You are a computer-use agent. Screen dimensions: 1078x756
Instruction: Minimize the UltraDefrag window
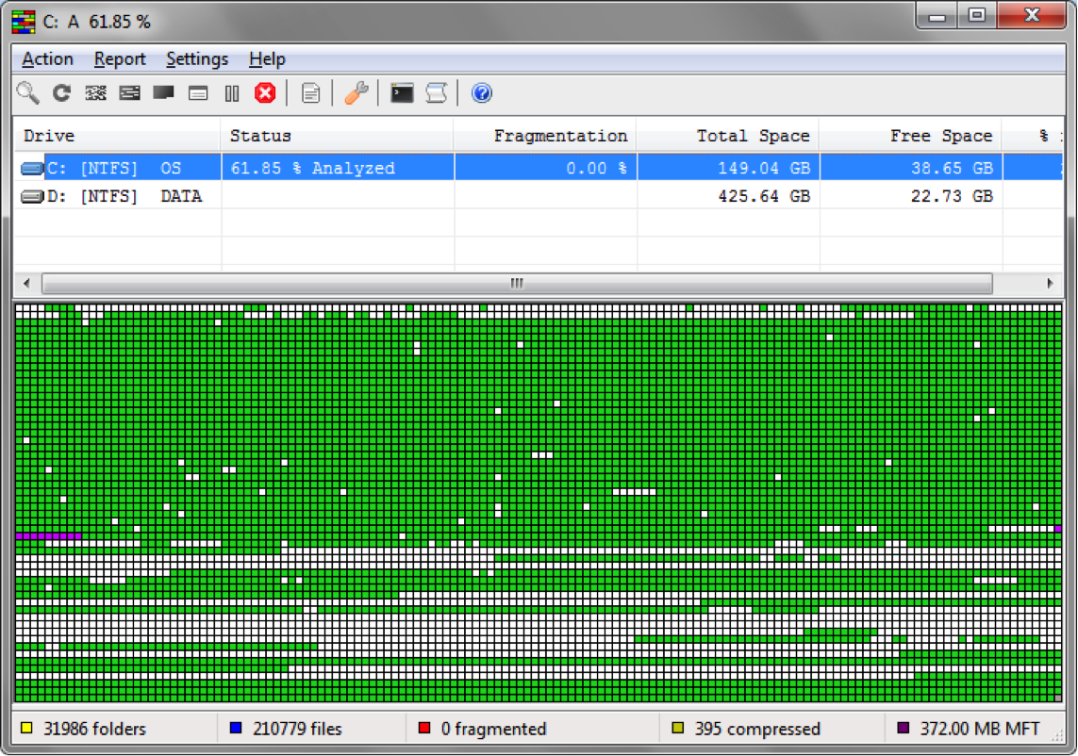[x=937, y=16]
